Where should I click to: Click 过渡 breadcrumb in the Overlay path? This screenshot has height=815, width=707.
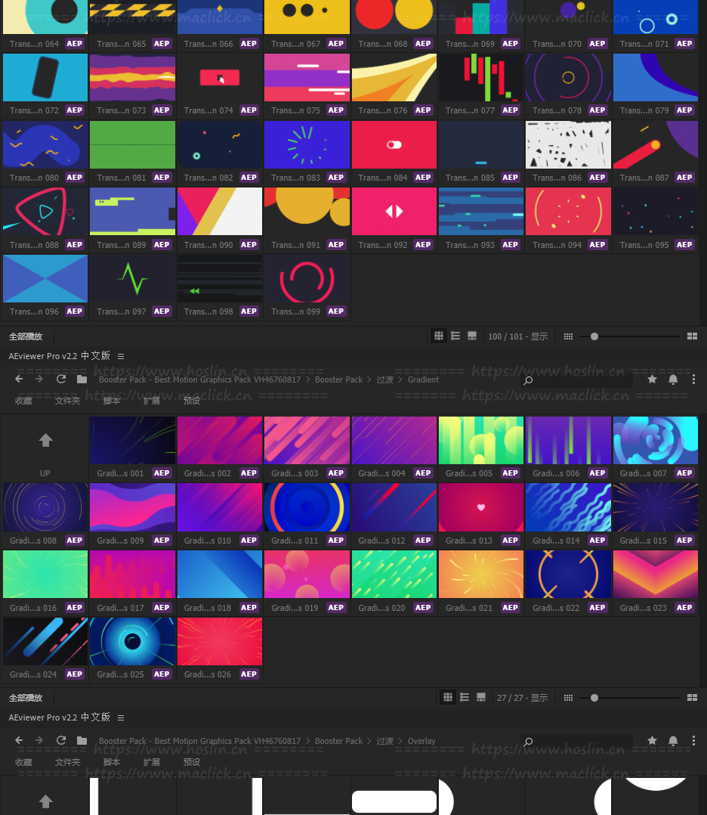point(385,741)
